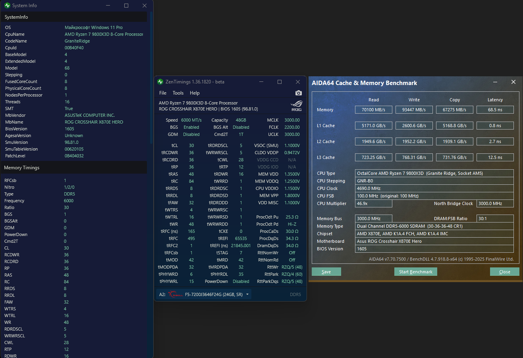Click the FCLK value 2200.00 in ZenTimings
The image size is (523, 358).
click(x=292, y=127)
